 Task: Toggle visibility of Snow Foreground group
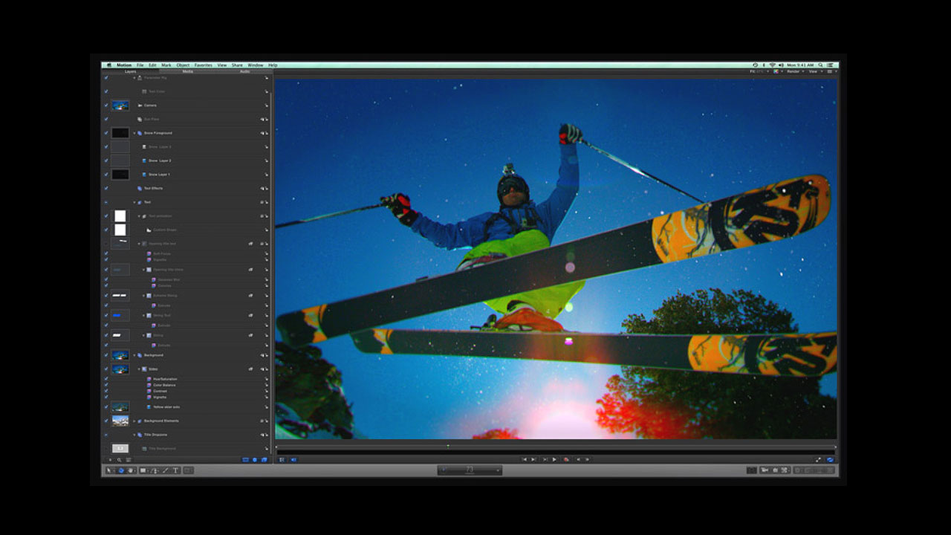click(106, 133)
